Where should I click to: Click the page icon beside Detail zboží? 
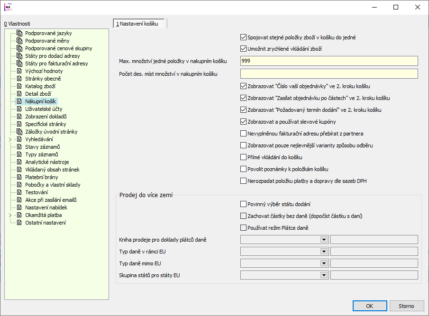(x=19, y=94)
